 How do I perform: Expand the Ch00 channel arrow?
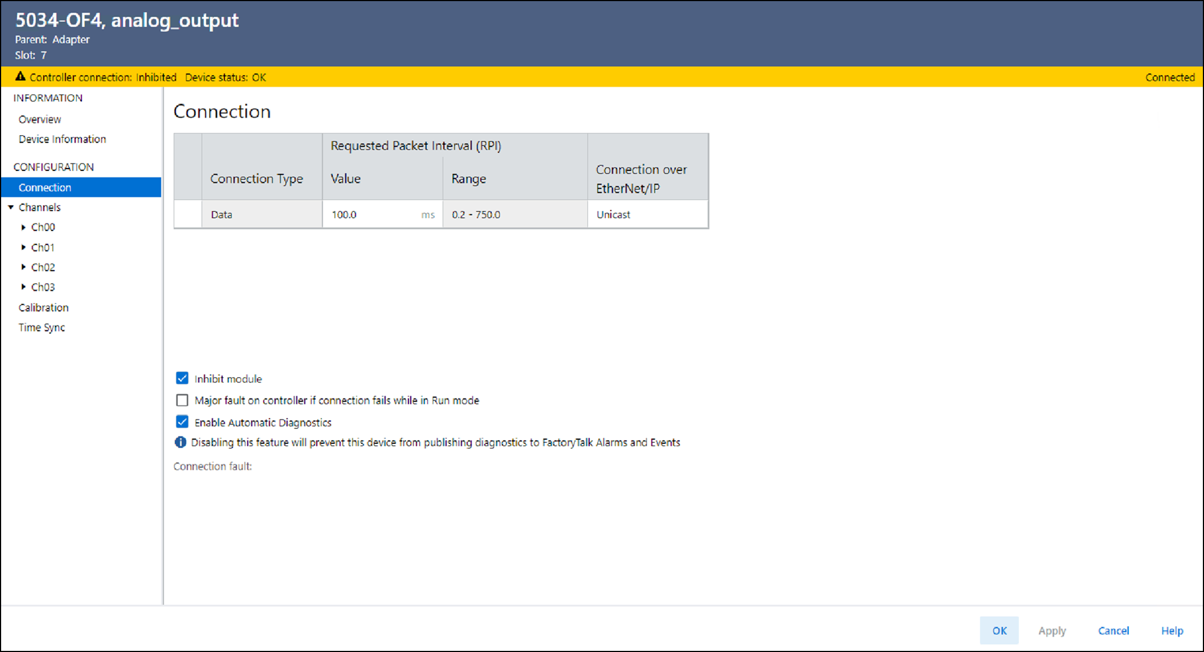pos(23,227)
